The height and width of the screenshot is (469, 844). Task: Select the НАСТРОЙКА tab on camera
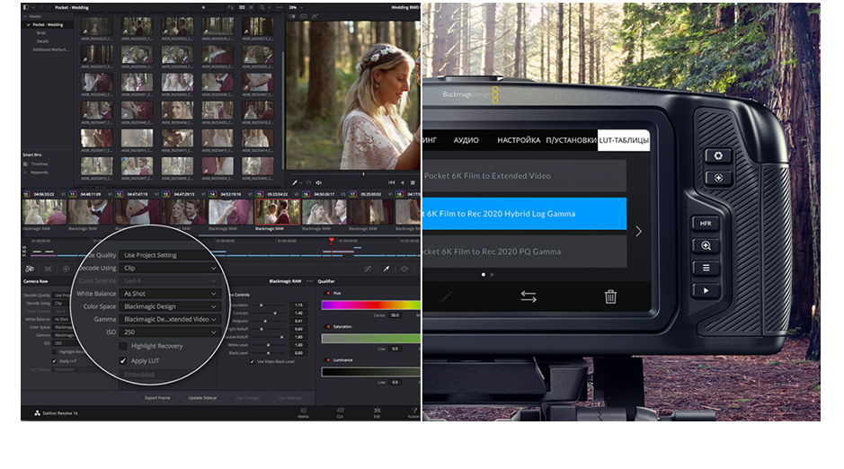coord(519,140)
